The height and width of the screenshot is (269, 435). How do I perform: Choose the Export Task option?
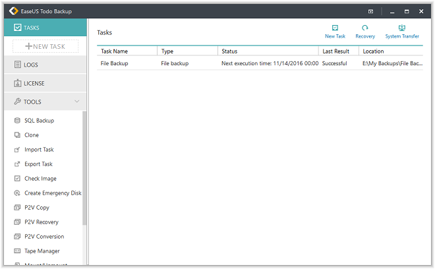click(x=38, y=164)
